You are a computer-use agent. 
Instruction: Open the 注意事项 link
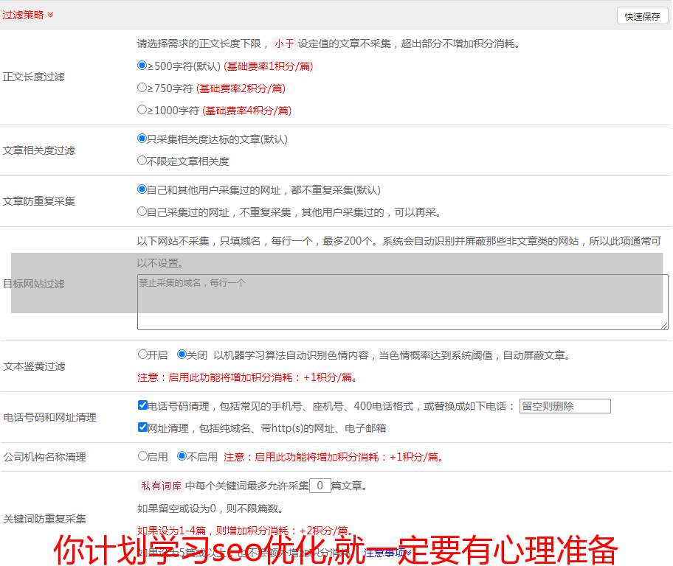pyautogui.click(x=384, y=552)
